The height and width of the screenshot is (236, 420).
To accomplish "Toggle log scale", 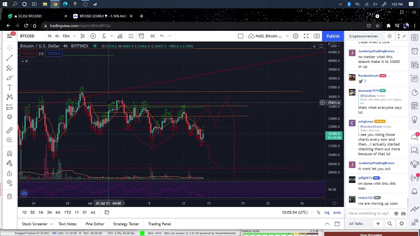I will [x=327, y=212].
